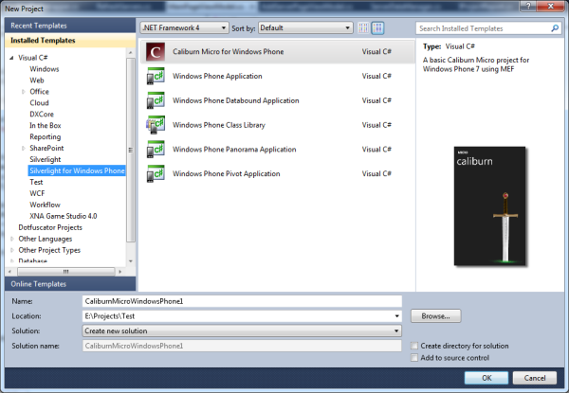Expand the SharePoint tree node
The height and width of the screenshot is (393, 569).
23,148
